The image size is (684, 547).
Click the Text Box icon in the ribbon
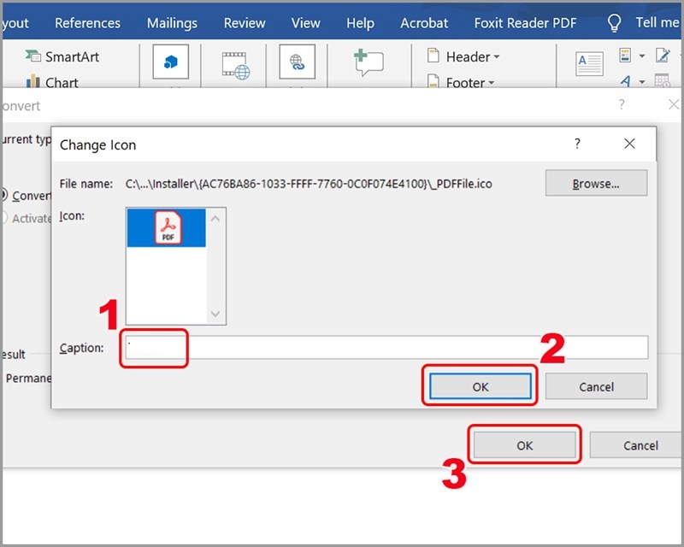tap(589, 62)
